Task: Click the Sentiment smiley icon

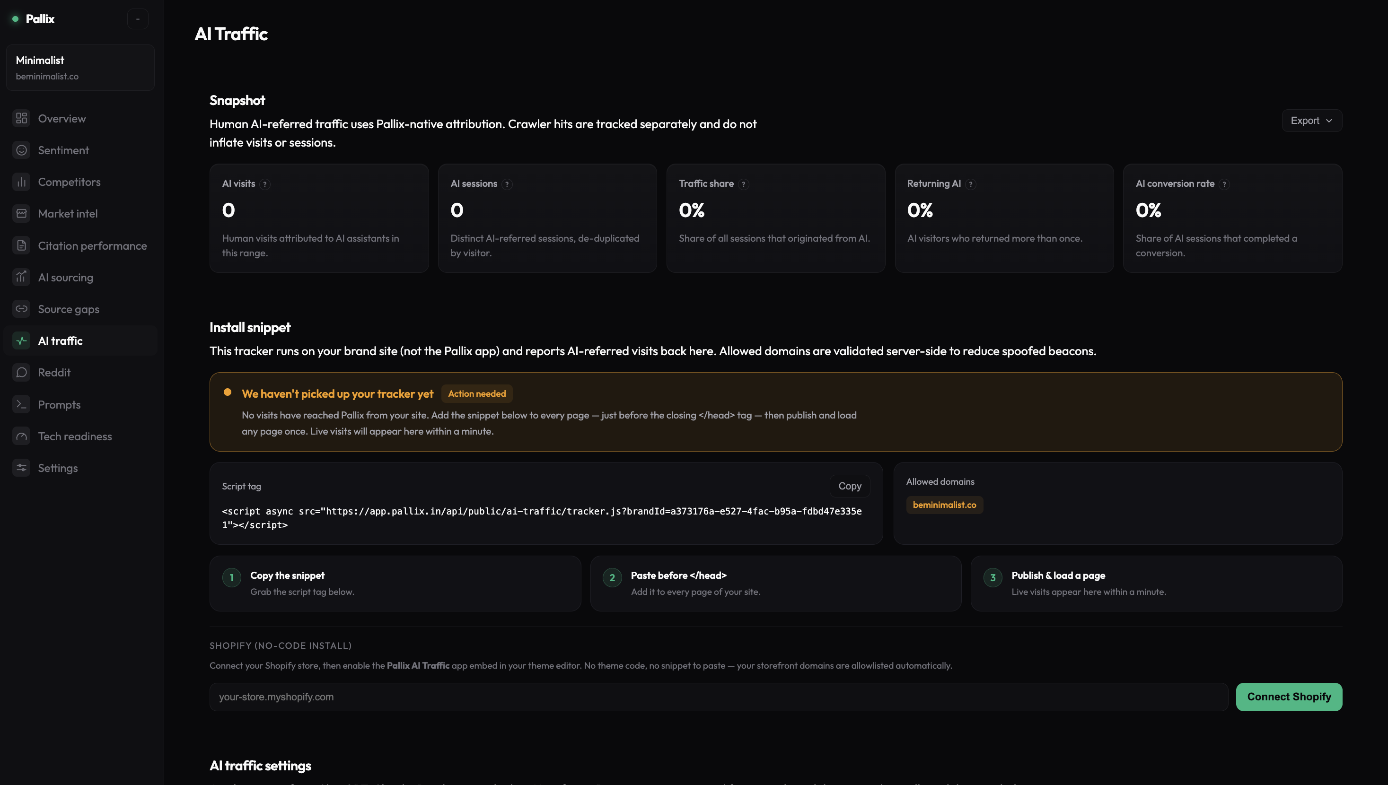Action: point(22,150)
